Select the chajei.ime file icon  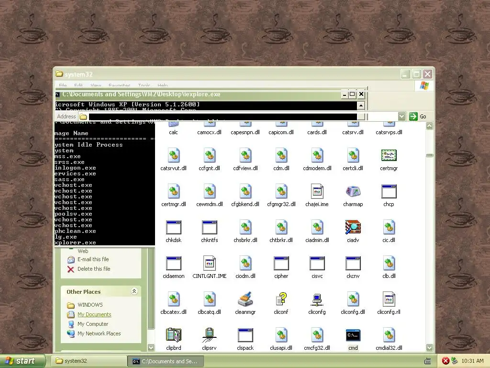(317, 192)
